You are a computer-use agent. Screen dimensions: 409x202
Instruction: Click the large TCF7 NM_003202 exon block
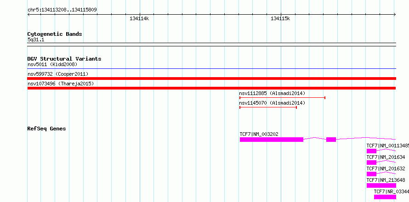[272, 140]
